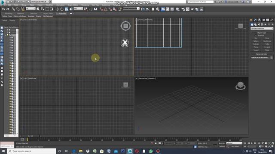Click the Torus primitive button
Screen dimensions: 275x154
[x=256, y=47]
